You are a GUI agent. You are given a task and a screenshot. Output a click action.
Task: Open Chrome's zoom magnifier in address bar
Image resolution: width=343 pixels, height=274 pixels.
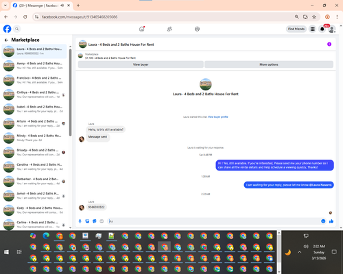pos(296,17)
